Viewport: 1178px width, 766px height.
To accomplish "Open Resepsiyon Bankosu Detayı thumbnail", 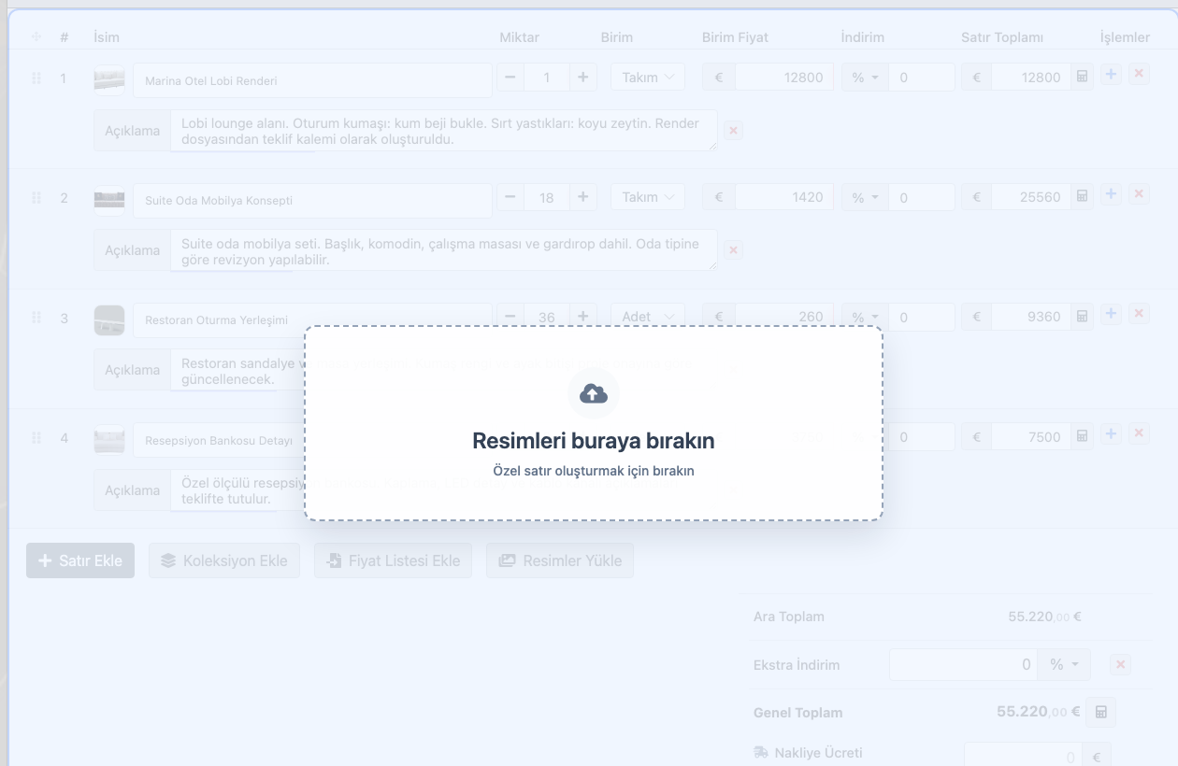I will [x=109, y=439].
